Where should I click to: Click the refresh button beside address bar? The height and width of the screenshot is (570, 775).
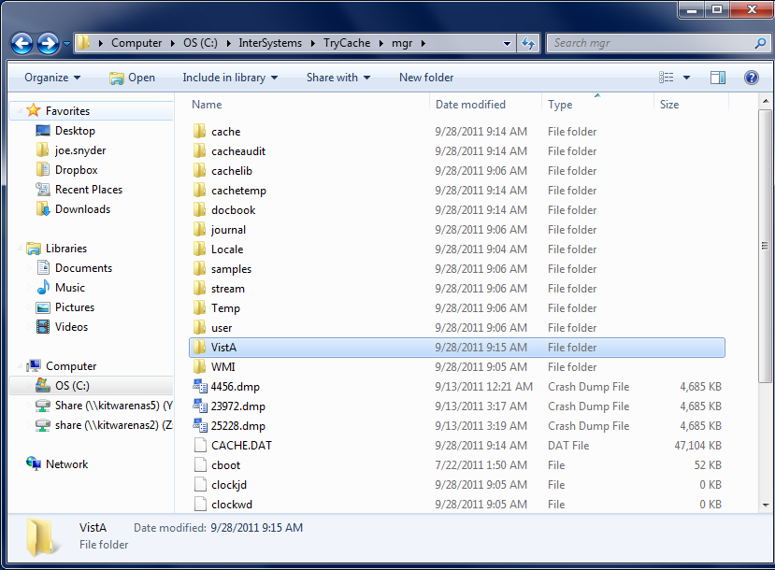pyautogui.click(x=528, y=43)
